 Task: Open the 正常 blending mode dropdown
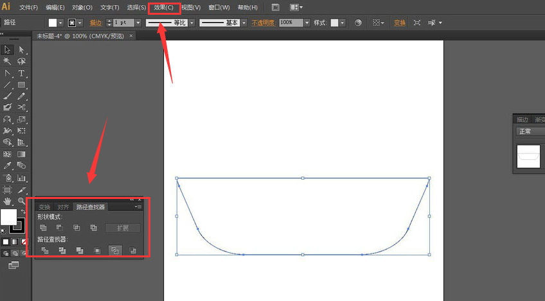pyautogui.click(x=530, y=131)
